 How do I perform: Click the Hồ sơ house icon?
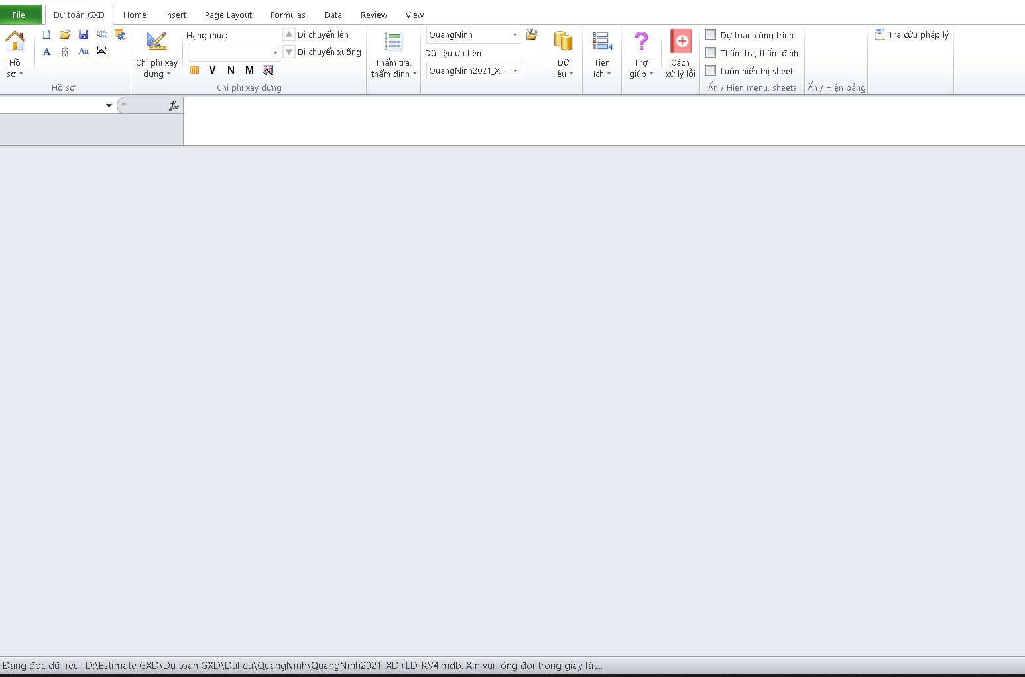(15, 42)
